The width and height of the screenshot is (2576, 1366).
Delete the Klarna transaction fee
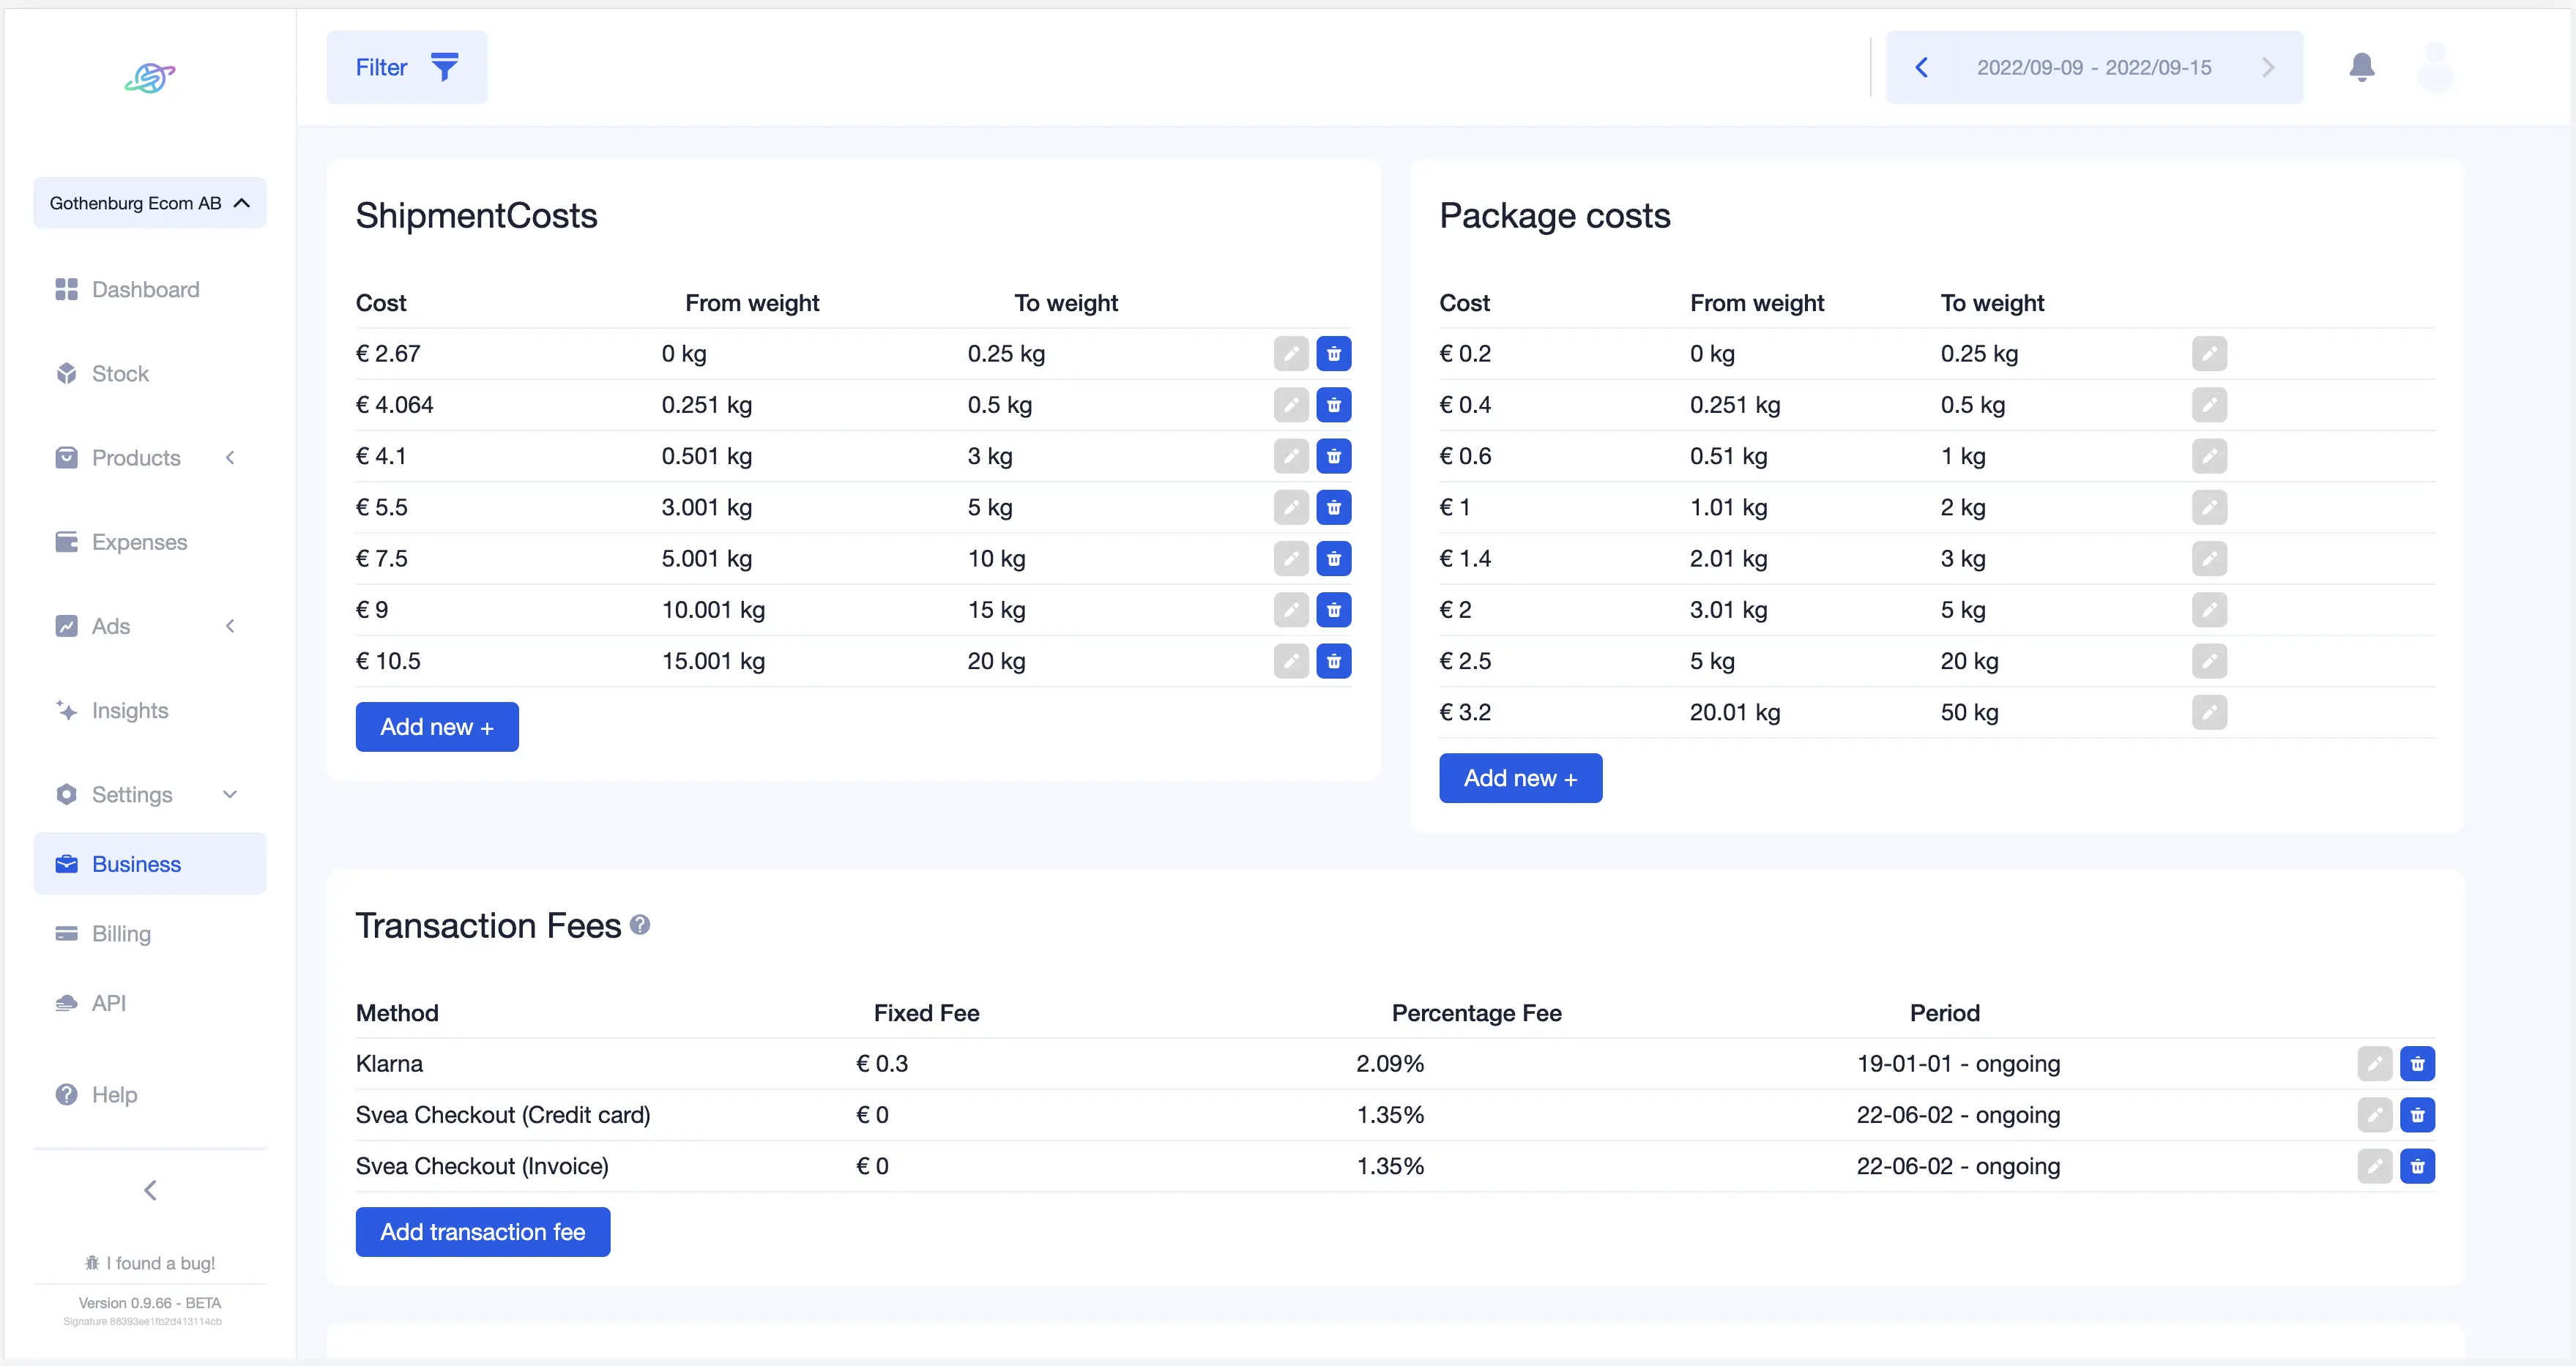click(2417, 1064)
